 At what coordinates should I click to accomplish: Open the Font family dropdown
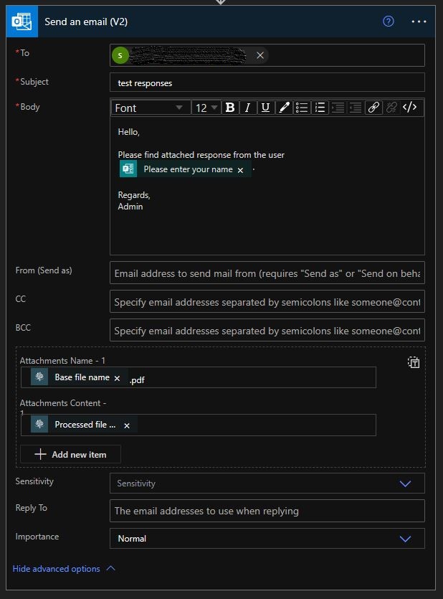149,108
